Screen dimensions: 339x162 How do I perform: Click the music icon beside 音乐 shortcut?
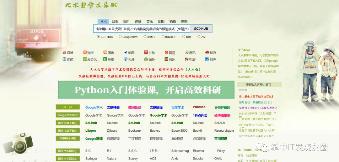(166, 59)
